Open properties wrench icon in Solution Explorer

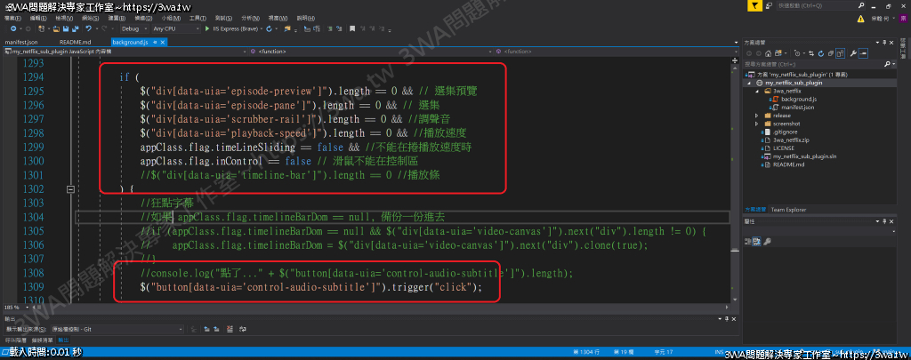pyautogui.click(x=852, y=53)
